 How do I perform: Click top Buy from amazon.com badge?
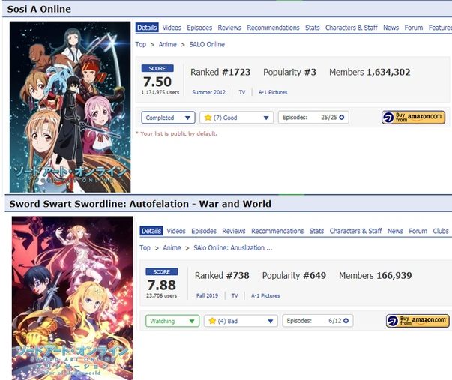tap(413, 118)
